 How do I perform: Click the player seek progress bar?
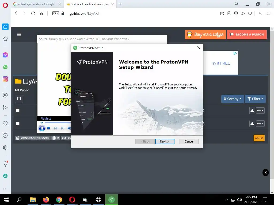point(58,123)
